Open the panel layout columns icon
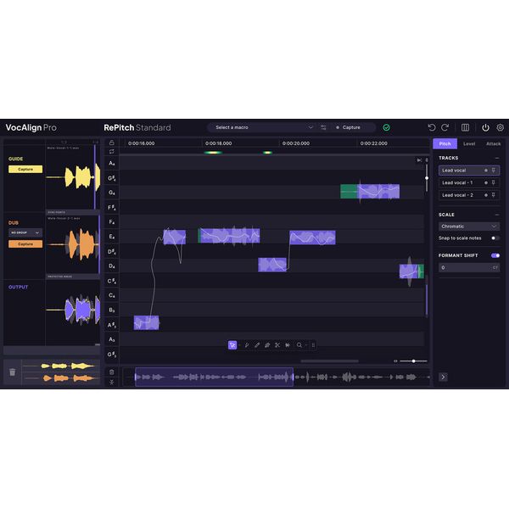 tap(465, 127)
